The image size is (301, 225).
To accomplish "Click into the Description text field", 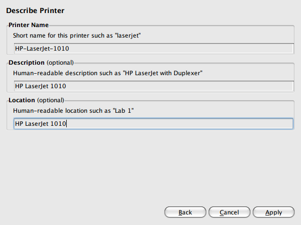I will click(154, 86).
